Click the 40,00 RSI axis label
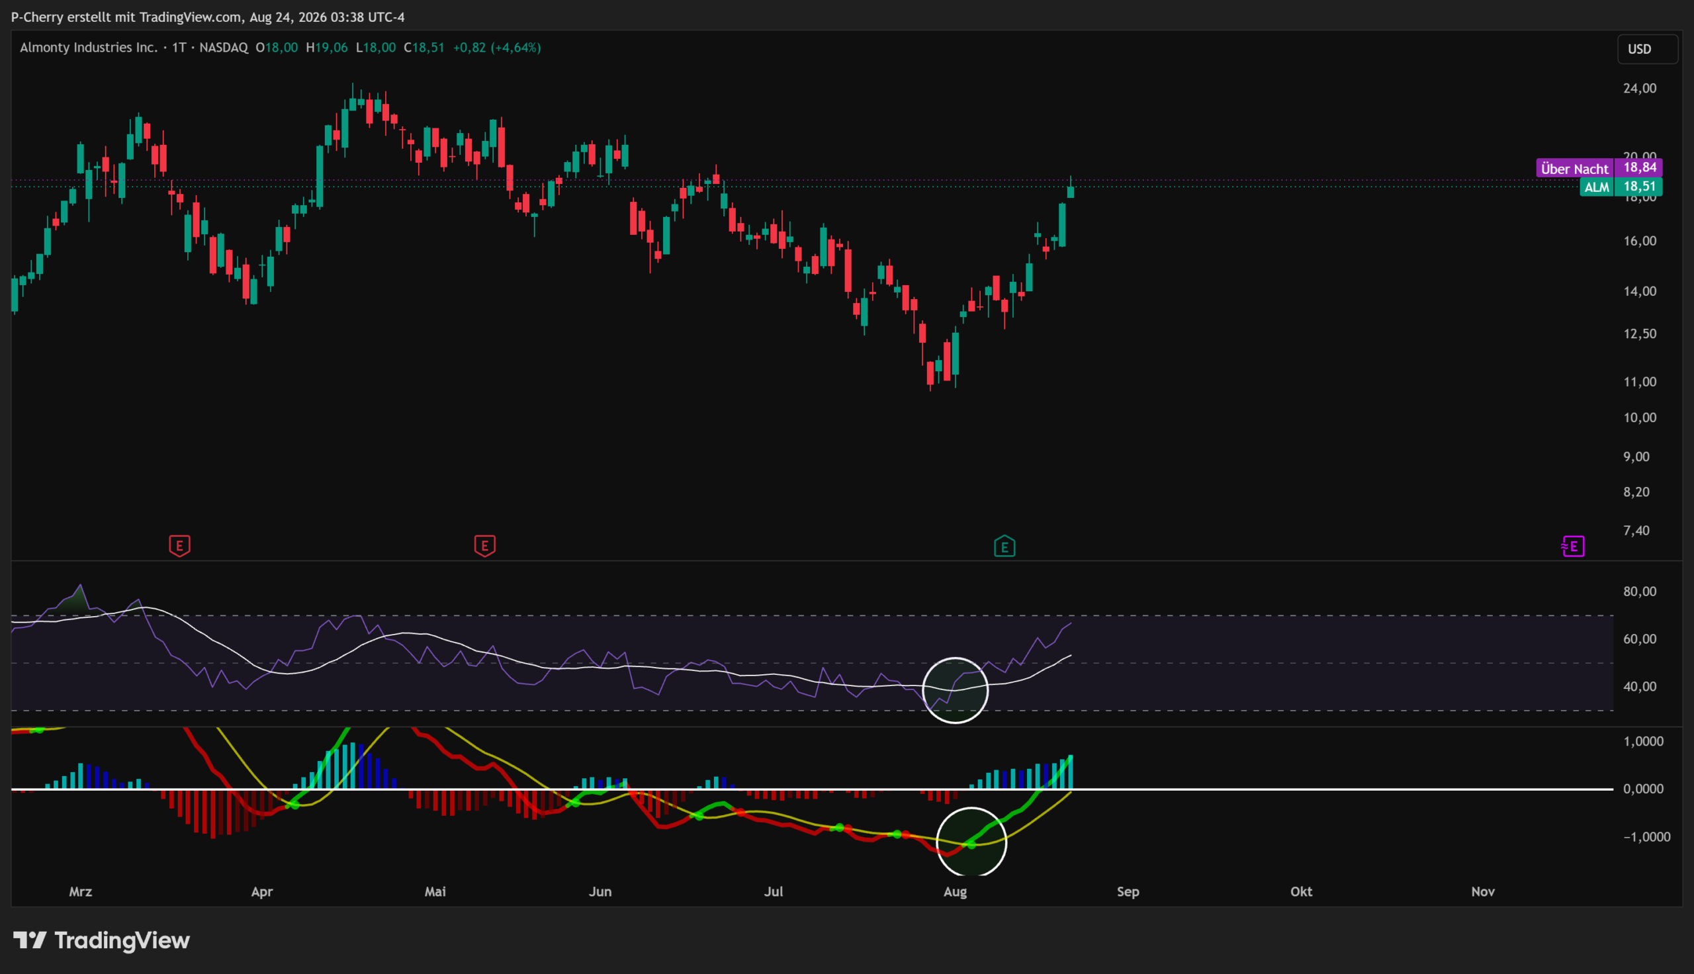This screenshot has width=1694, height=974. 1639,686
